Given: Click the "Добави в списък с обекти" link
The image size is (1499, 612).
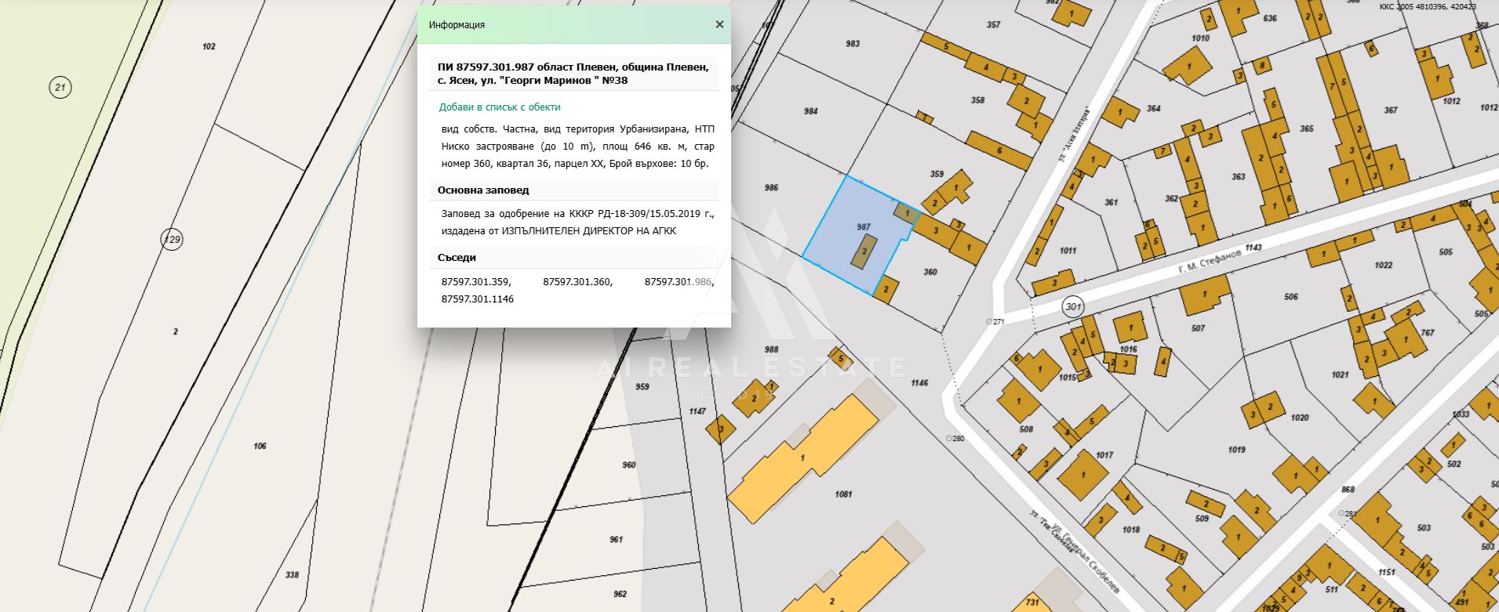Looking at the screenshot, I should (x=500, y=107).
